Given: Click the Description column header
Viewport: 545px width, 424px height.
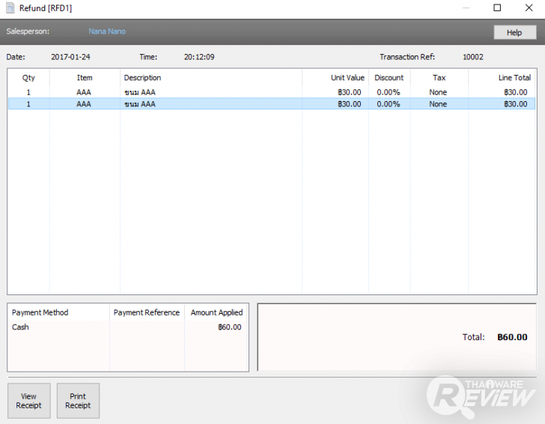Looking at the screenshot, I should point(211,78).
